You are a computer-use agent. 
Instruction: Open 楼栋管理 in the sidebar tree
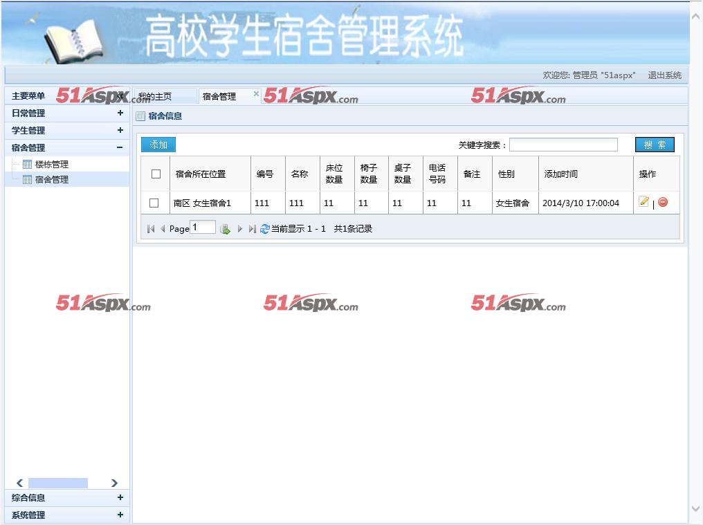tap(51, 164)
